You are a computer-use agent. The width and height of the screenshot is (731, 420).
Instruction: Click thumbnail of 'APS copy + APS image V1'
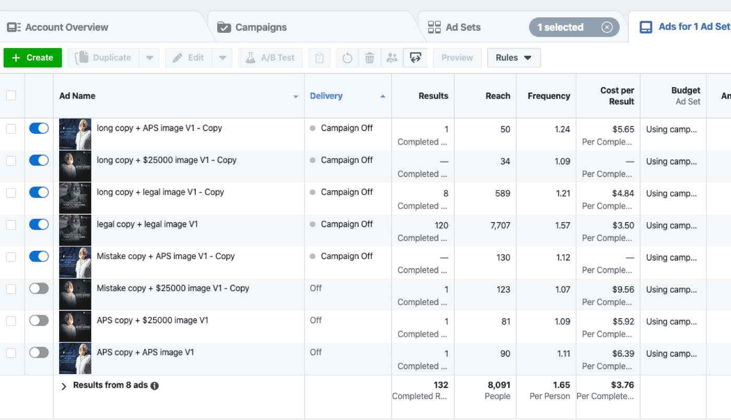click(x=75, y=358)
